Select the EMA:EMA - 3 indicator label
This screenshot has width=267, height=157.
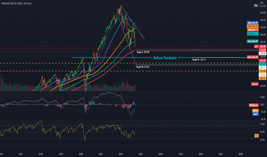click(x=253, y=34)
